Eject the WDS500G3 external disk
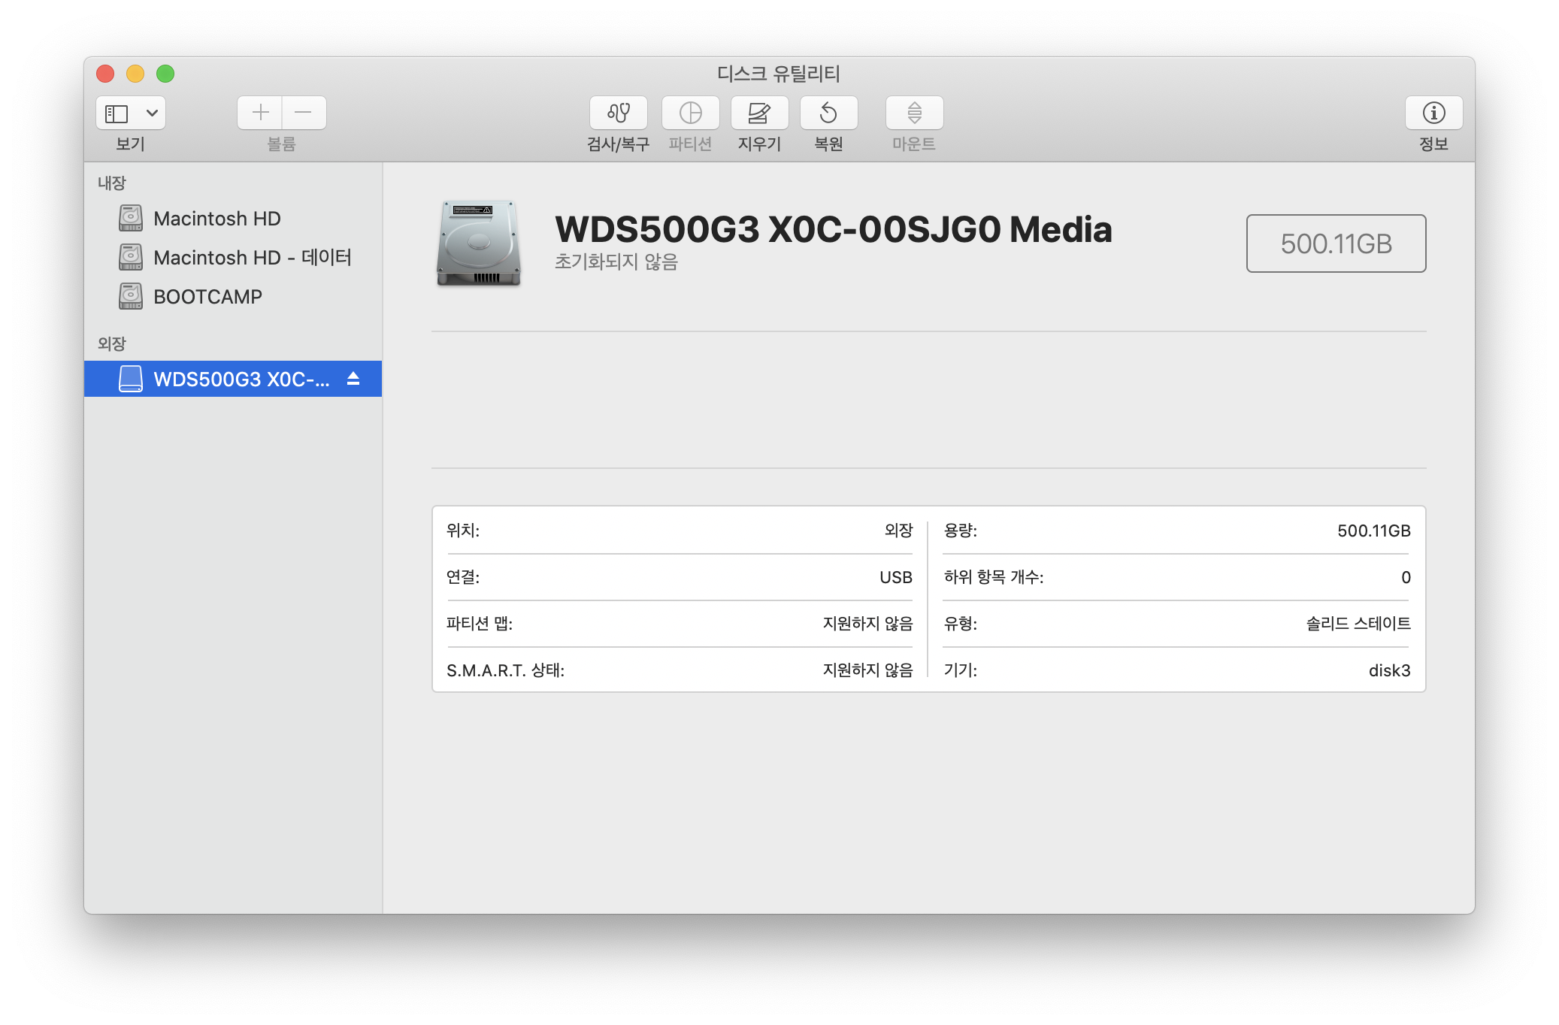Viewport: 1559px width, 1025px height. click(x=353, y=379)
